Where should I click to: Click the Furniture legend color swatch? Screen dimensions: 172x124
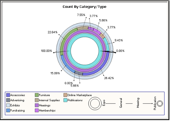(x=37, y=95)
